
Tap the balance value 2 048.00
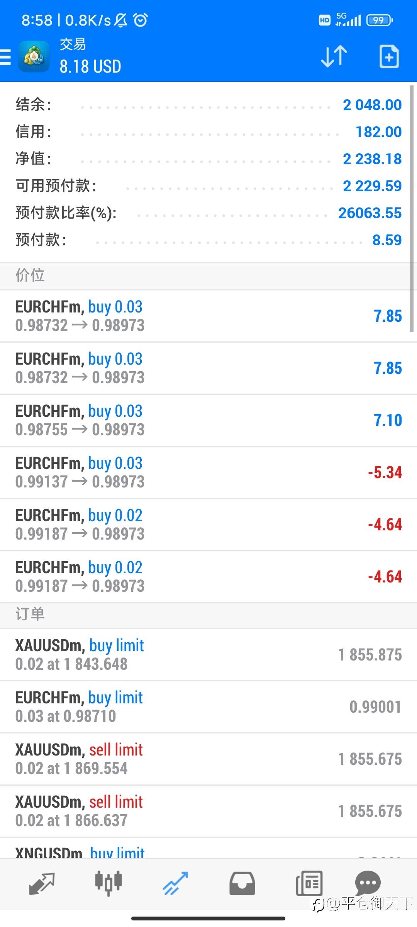coord(372,105)
